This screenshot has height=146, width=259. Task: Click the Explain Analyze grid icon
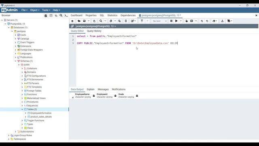pyautogui.click(x=191, y=21)
